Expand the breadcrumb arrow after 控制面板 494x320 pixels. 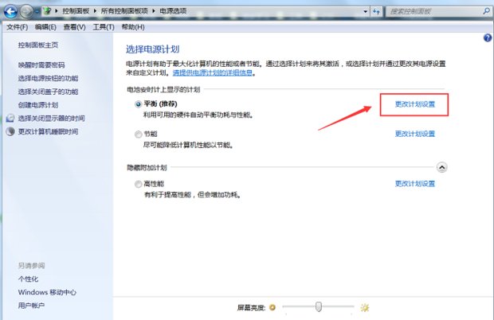pos(95,11)
